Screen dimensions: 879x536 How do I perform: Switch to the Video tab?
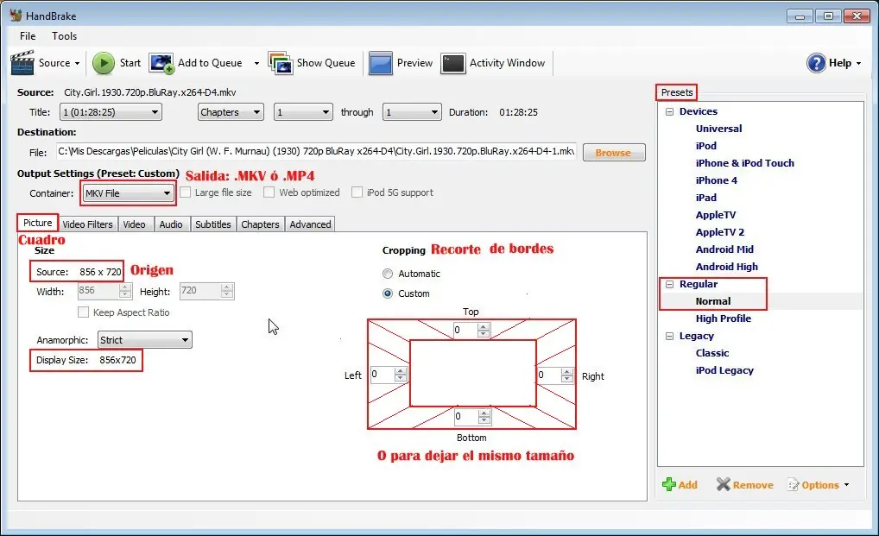(134, 224)
